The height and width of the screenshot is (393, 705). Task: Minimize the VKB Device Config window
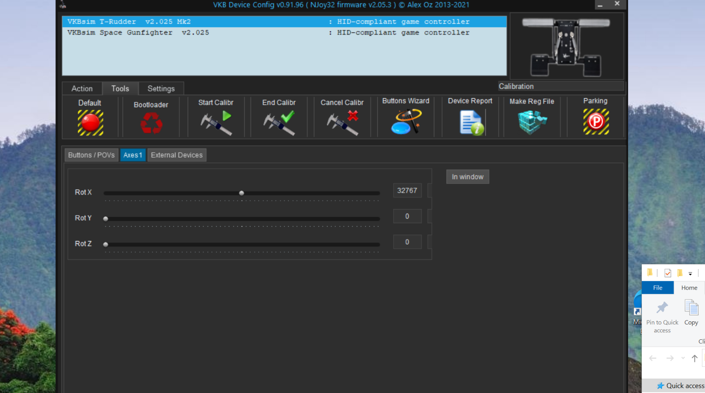click(x=601, y=4)
